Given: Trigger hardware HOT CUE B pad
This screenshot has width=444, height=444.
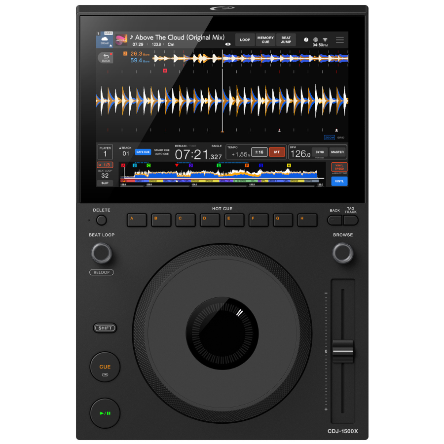Looking at the screenshot, I should [x=161, y=221].
